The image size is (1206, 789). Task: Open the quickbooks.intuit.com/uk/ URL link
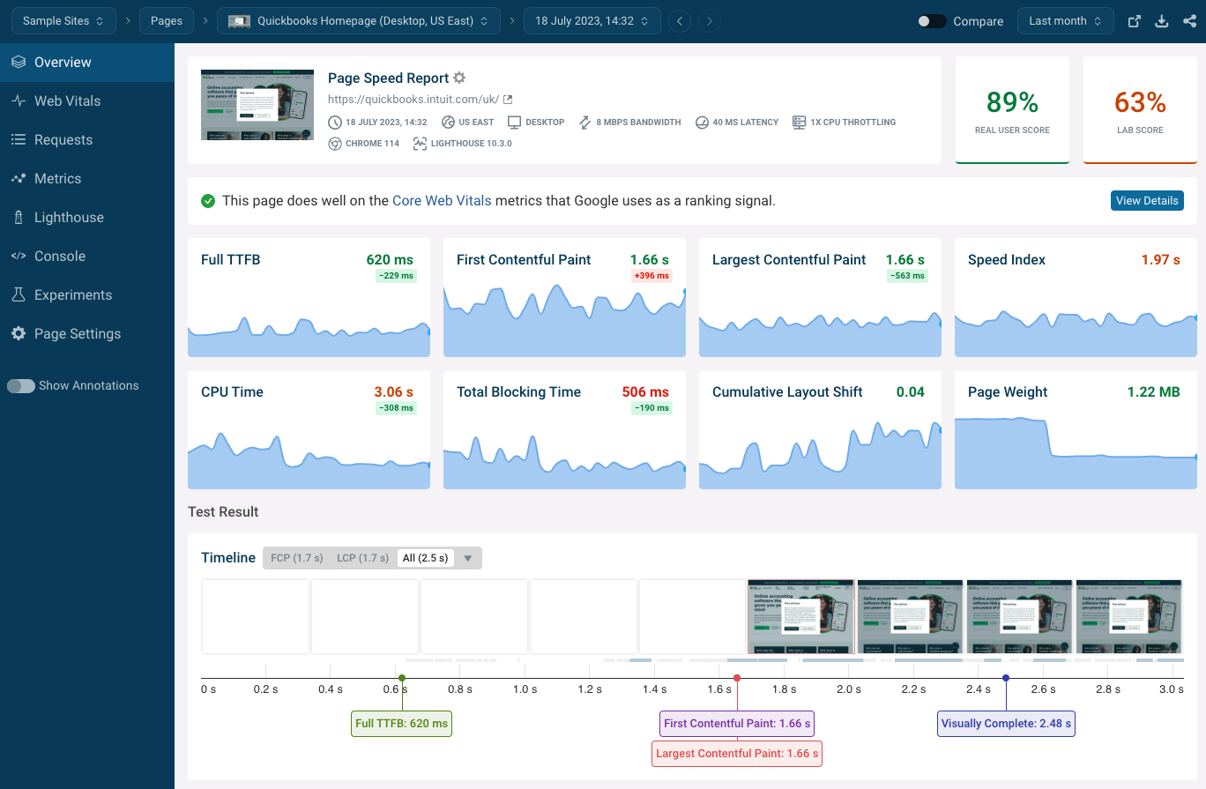(x=413, y=100)
